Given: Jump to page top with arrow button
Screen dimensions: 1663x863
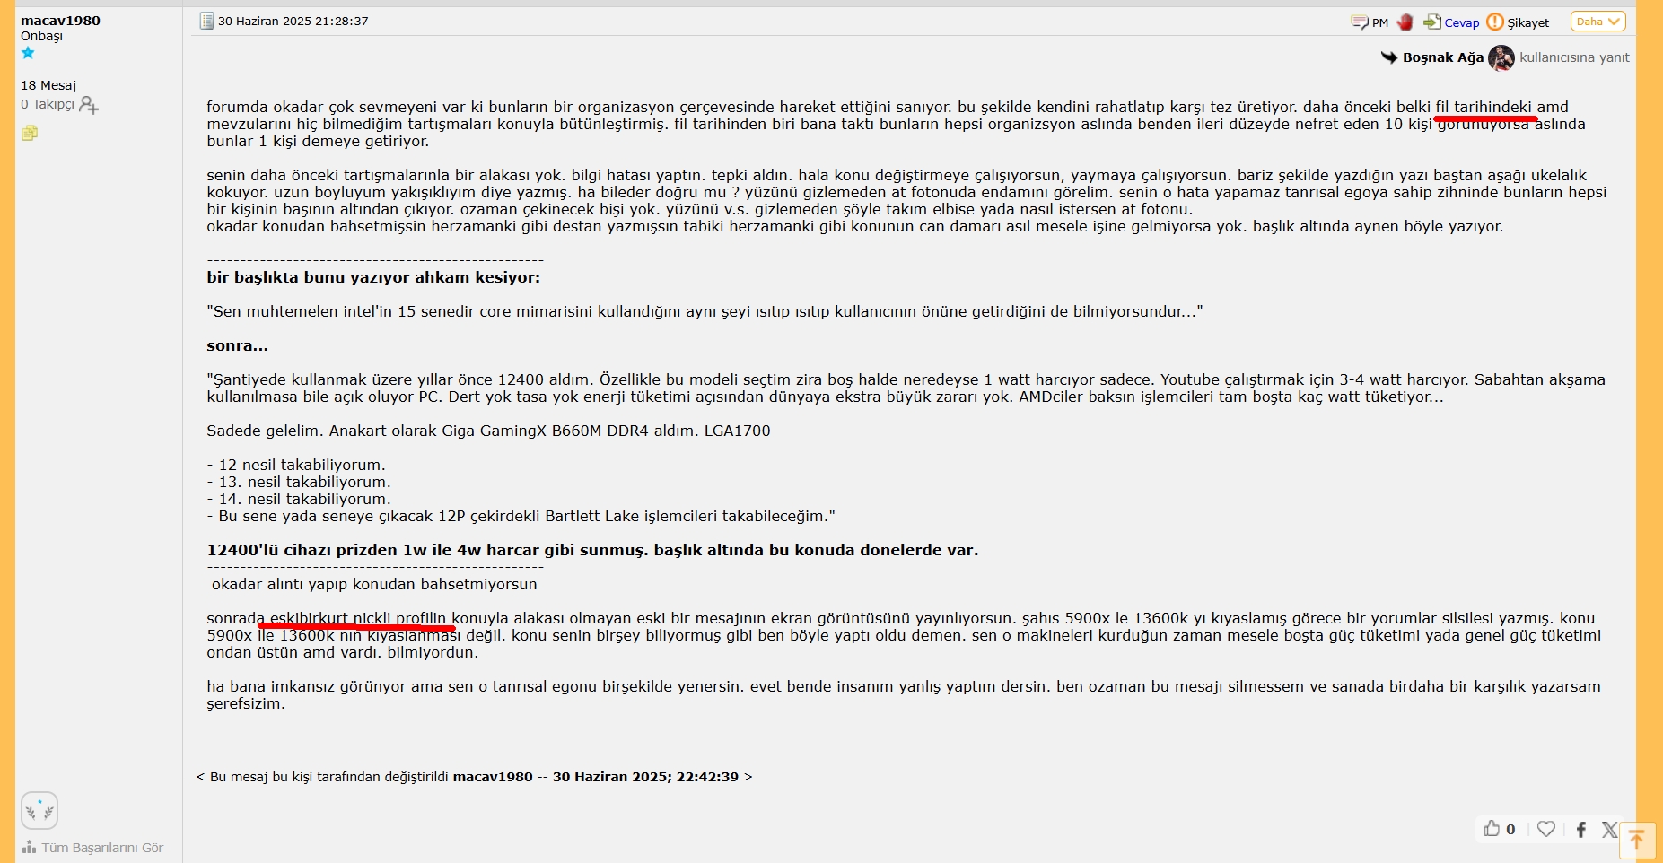Looking at the screenshot, I should point(1638,841).
